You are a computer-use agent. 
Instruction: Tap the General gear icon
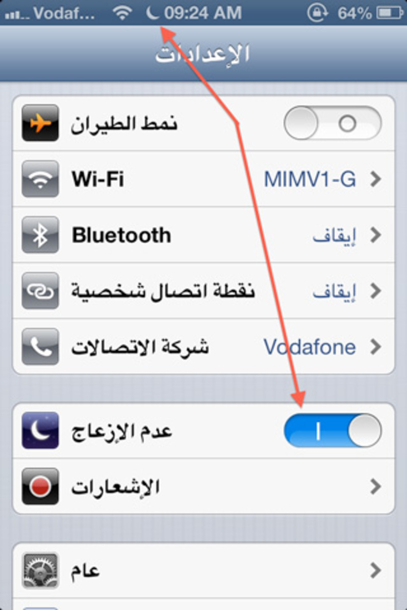click(x=40, y=570)
